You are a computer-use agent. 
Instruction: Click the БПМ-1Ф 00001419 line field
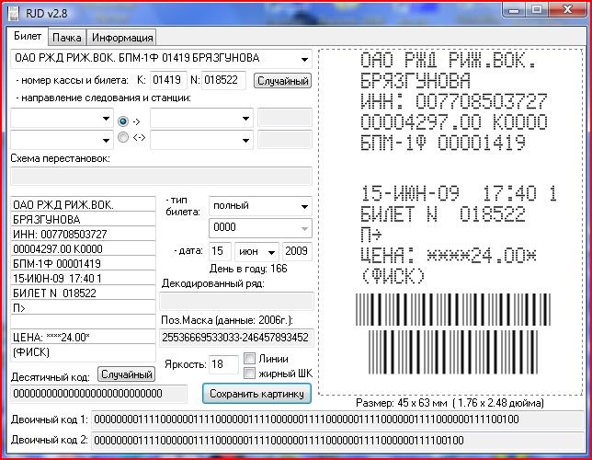pyautogui.click(x=83, y=263)
